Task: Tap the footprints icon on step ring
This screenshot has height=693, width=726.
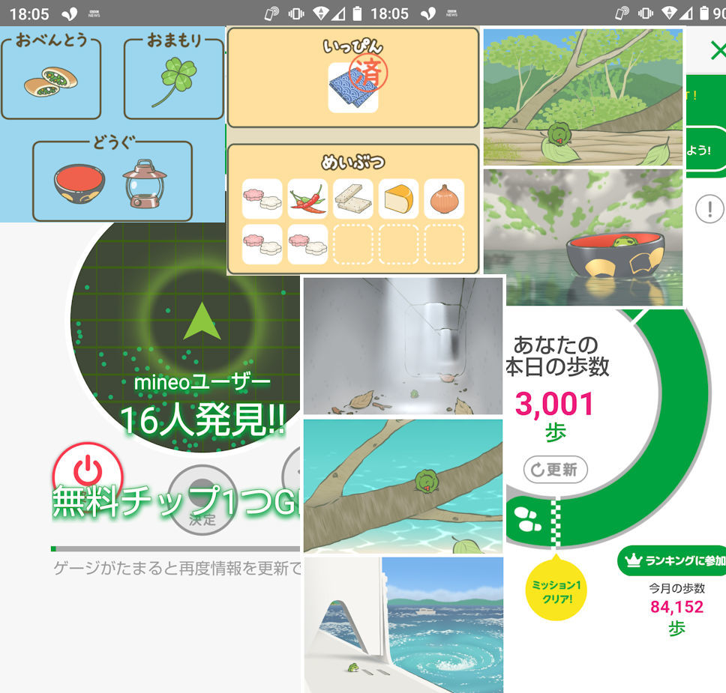Action: click(x=527, y=519)
